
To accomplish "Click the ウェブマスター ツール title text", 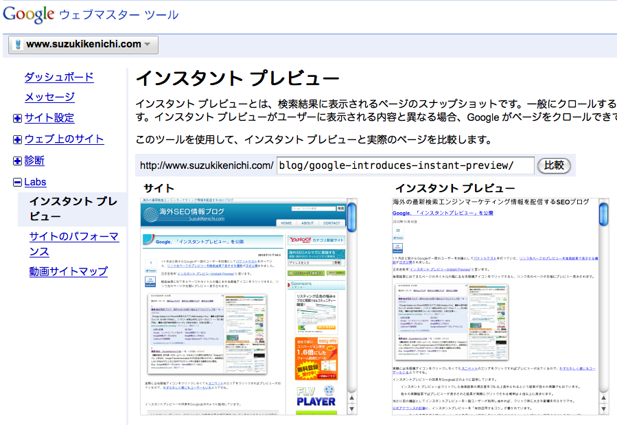I will tap(119, 15).
